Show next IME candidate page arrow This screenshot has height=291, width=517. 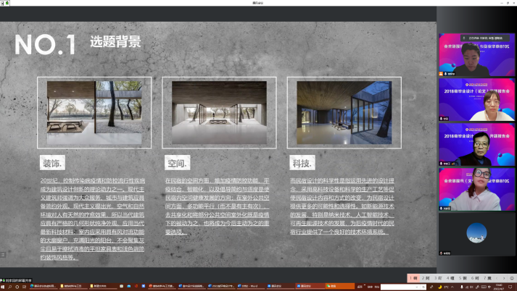504,278
